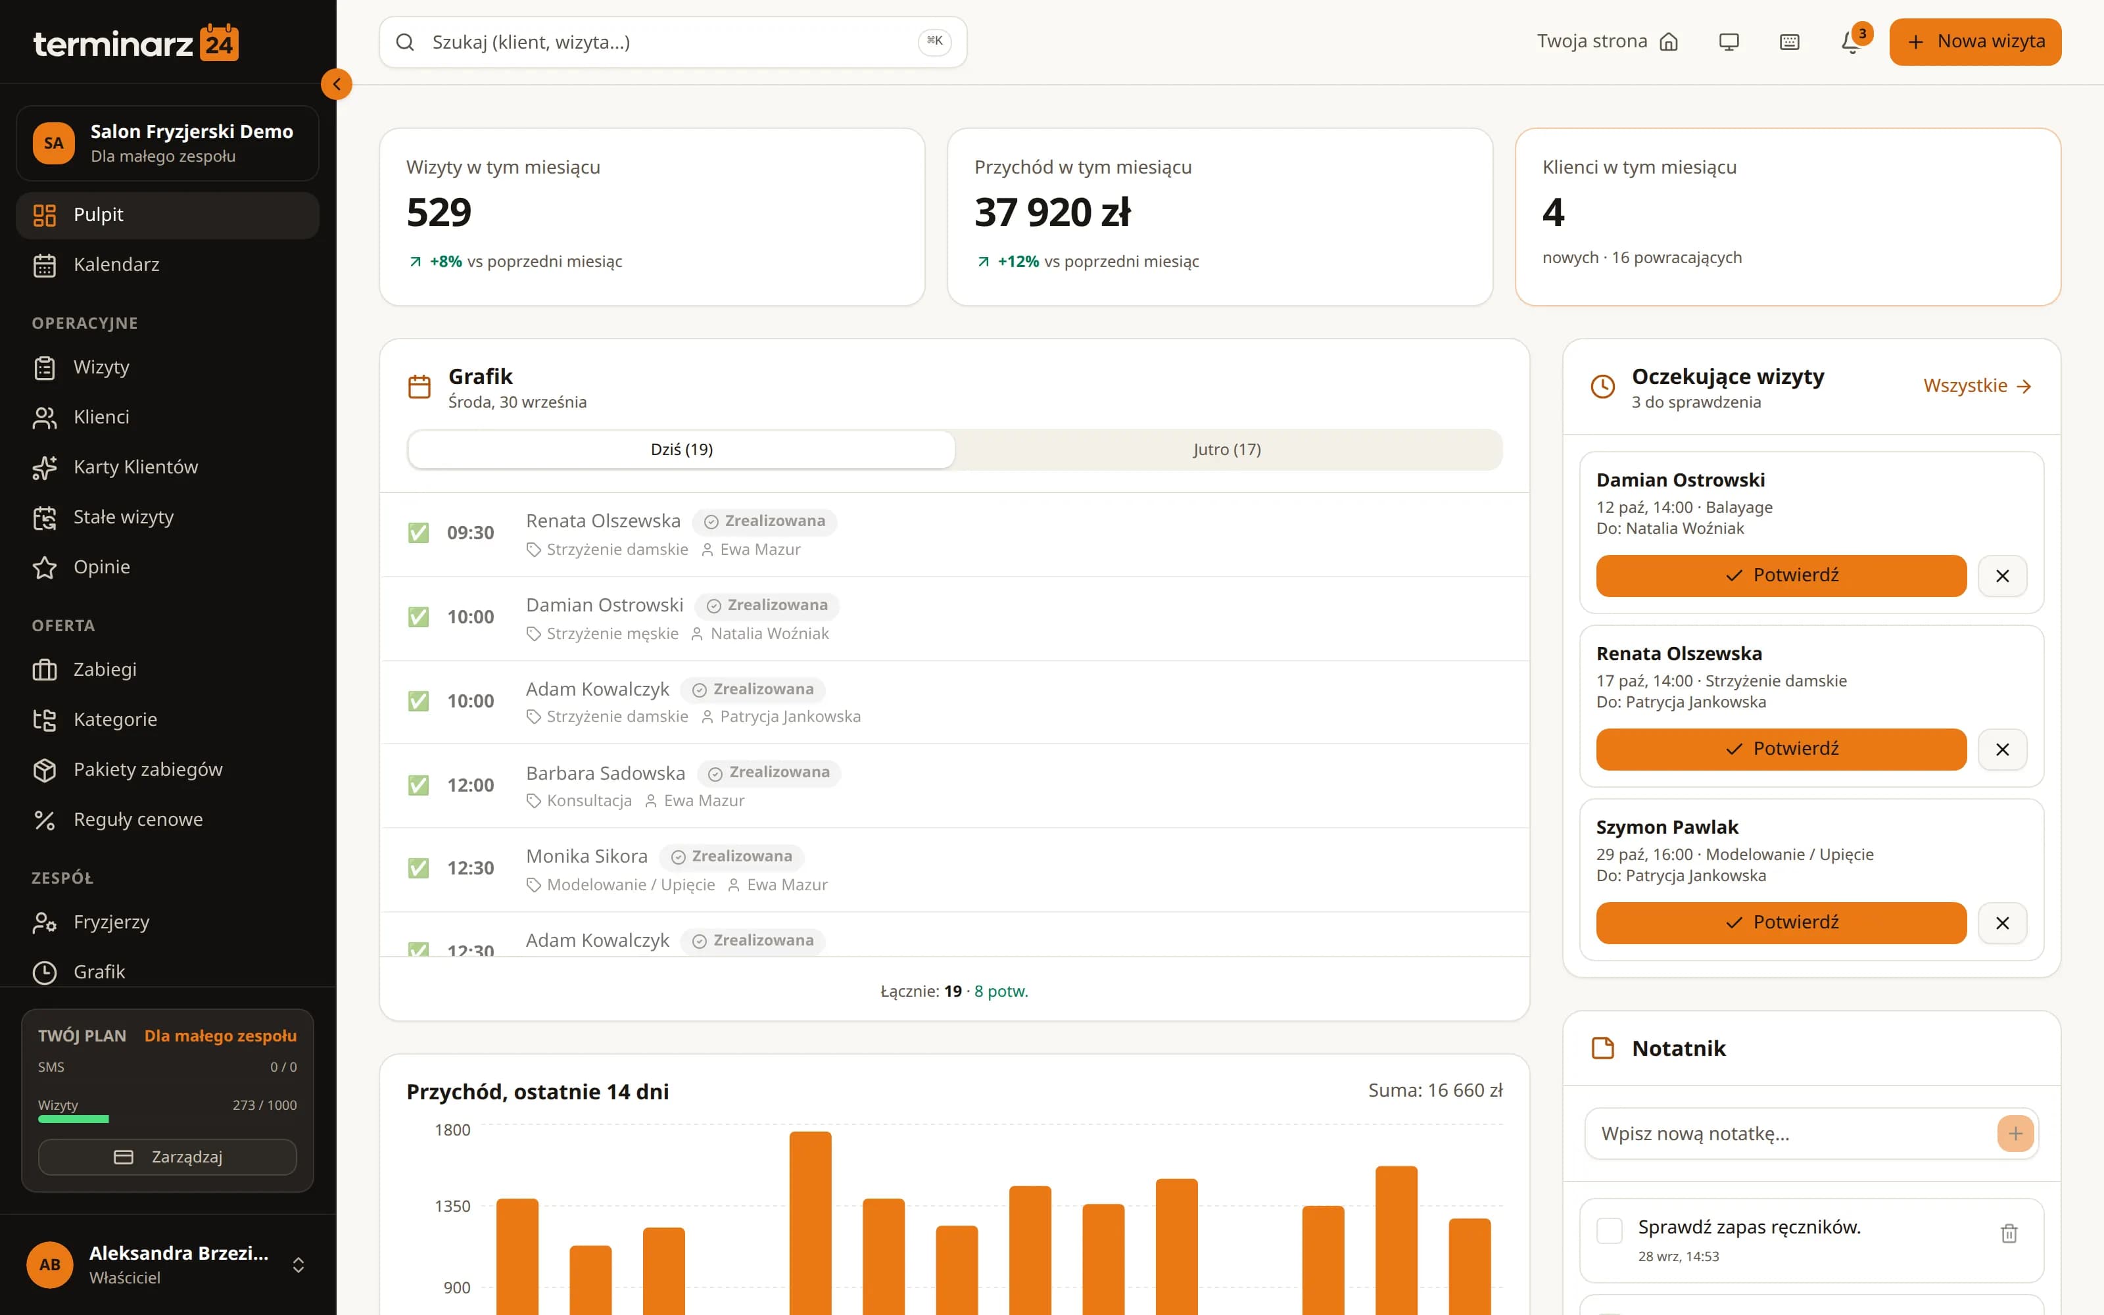Open Barbara Sadowska's 12:00 visit

coord(955,785)
